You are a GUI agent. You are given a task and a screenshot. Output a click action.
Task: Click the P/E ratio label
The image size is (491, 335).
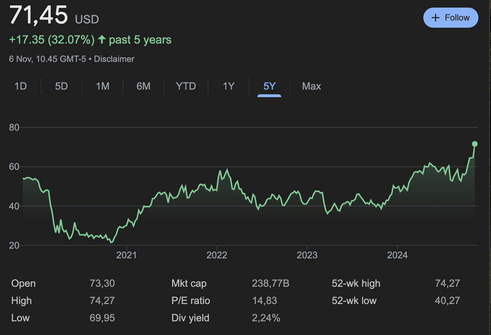[190, 301]
